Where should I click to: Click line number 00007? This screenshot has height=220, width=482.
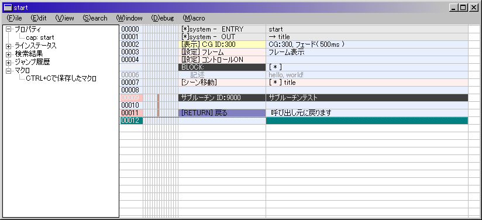[131, 82]
